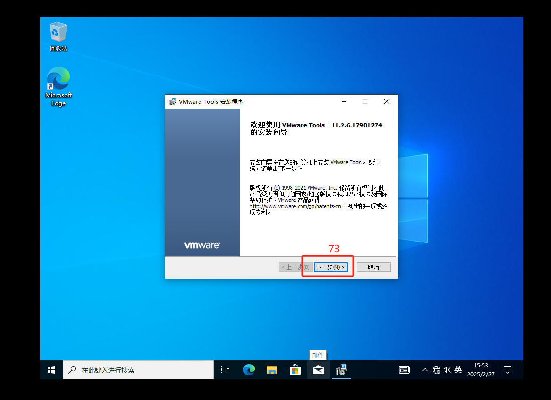This screenshot has height=400, width=551.
Task: Open the Action Center notifications
Action: tap(508, 370)
